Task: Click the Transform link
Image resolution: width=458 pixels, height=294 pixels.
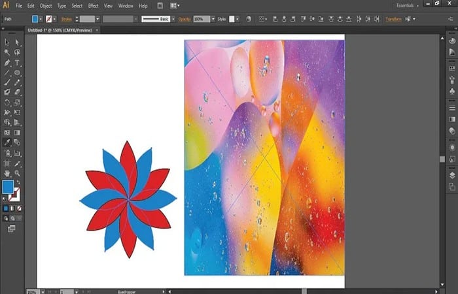Action: (x=393, y=19)
